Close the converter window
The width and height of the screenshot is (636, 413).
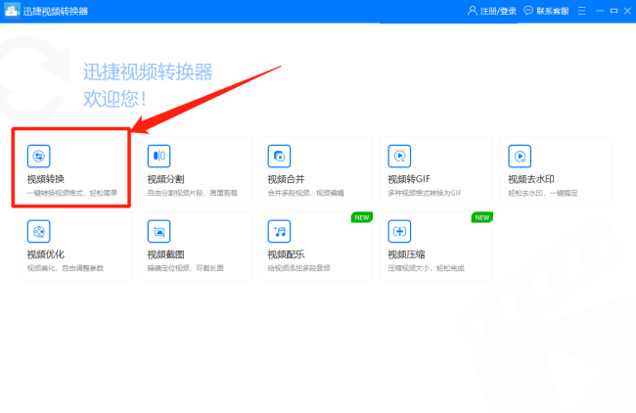pyautogui.click(x=627, y=11)
